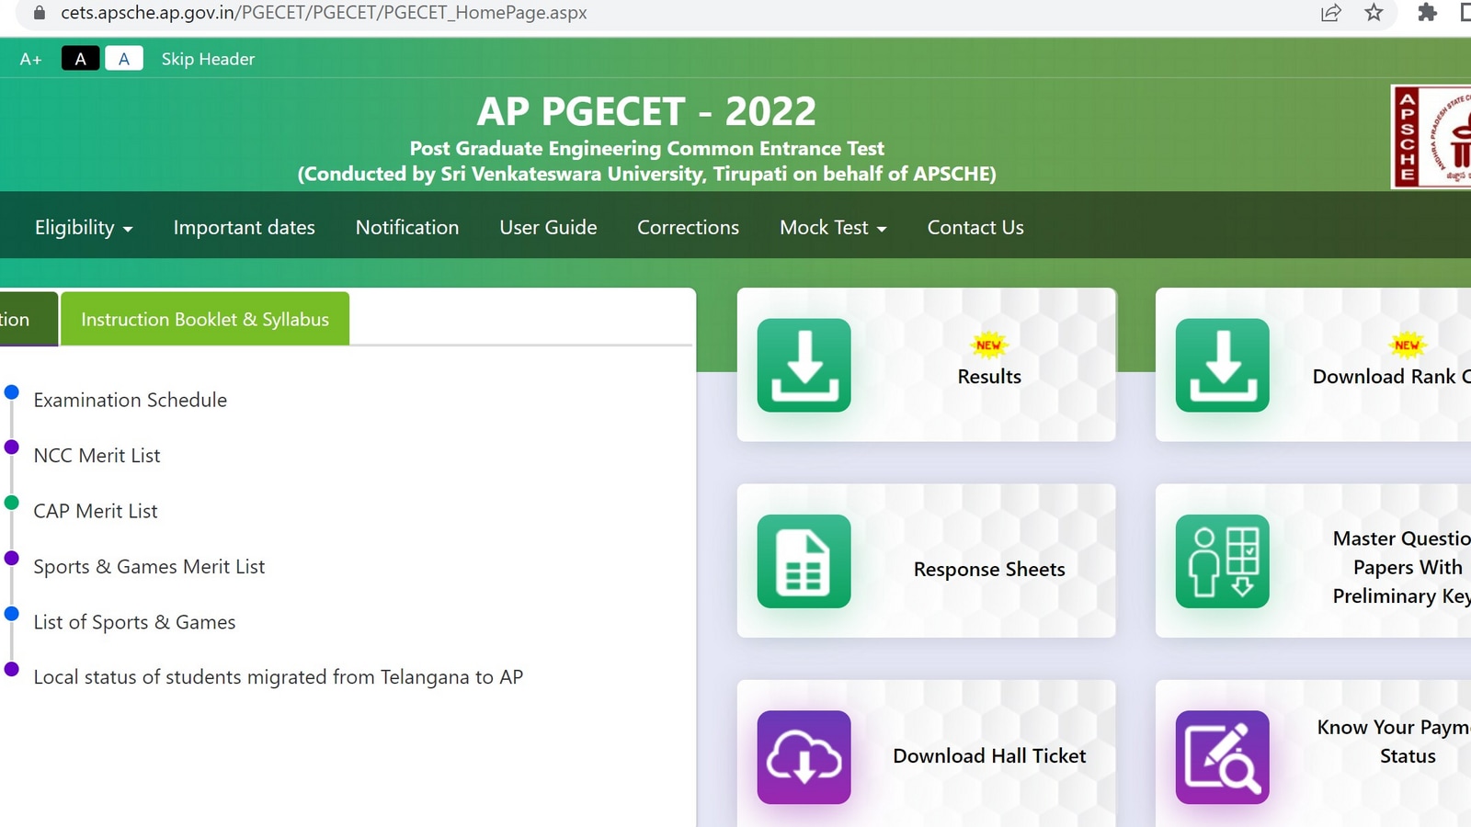Open Examination Schedule link
Screen dimensions: 1471x827
pyautogui.click(x=131, y=400)
